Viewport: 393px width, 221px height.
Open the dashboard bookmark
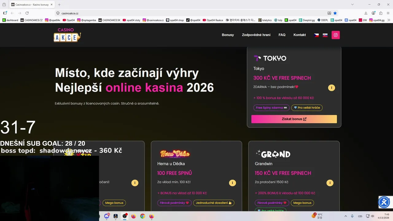pyautogui.click(x=10, y=20)
